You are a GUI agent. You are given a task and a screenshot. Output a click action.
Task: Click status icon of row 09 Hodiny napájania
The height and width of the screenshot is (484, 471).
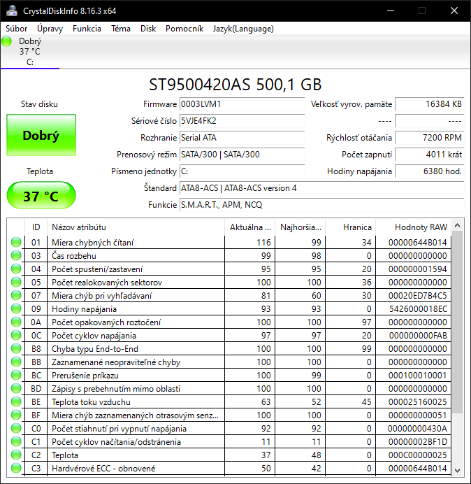click(x=16, y=308)
